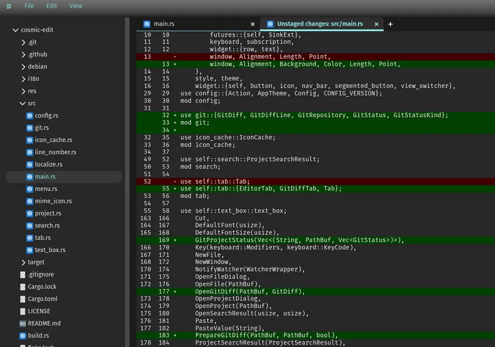Open the hamburger menu in the top-left corner
The height and width of the screenshot is (347, 495).
point(8,6)
